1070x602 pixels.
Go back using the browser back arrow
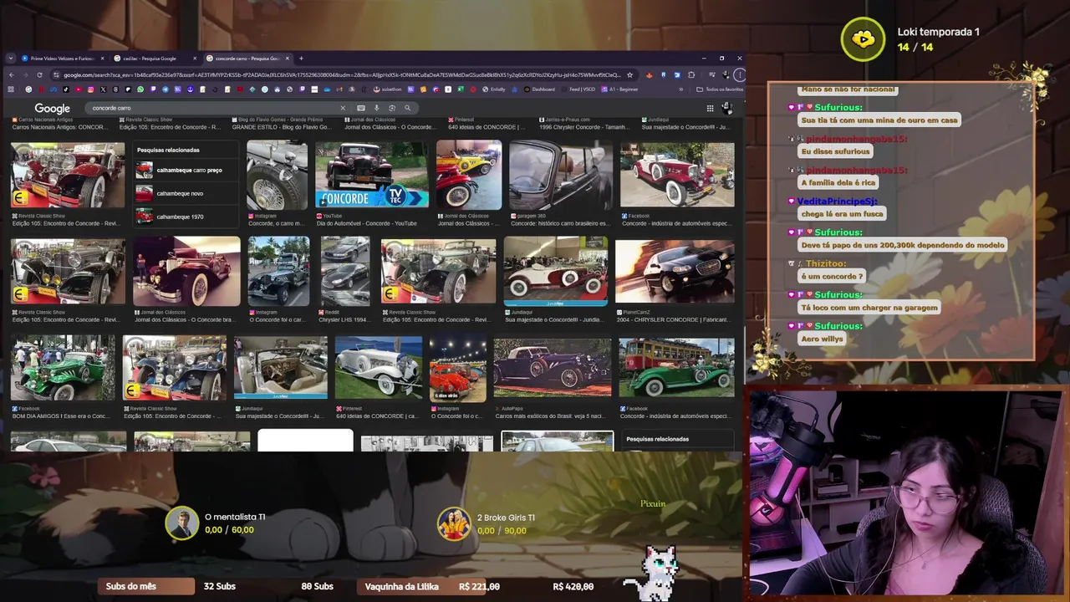(11, 74)
